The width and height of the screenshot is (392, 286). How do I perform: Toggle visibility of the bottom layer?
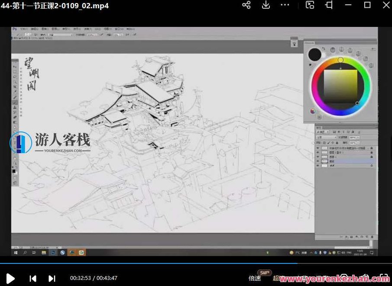coord(317,166)
